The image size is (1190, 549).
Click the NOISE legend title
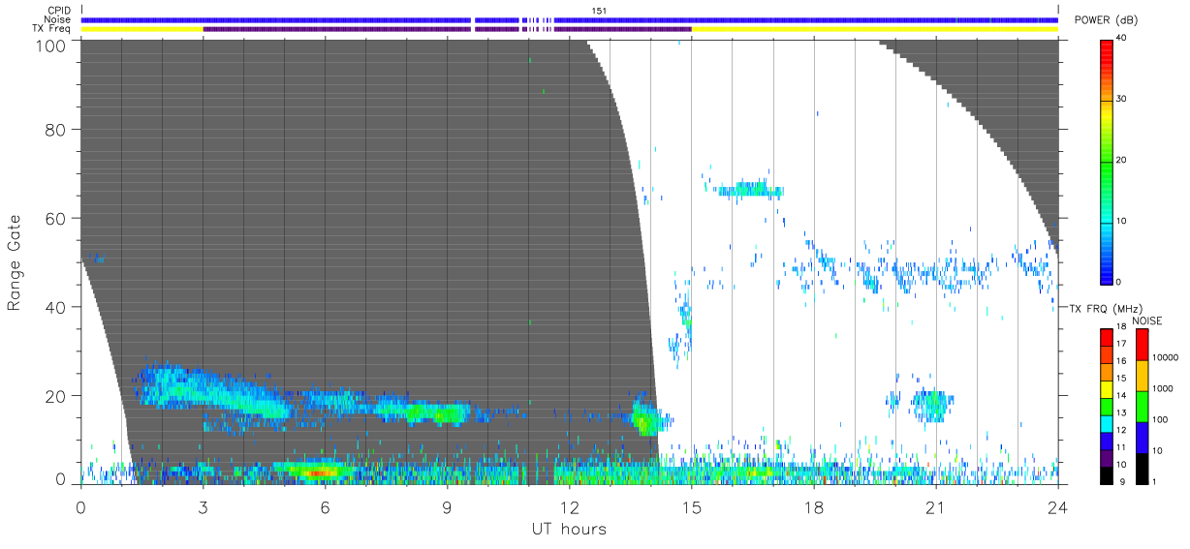click(1146, 320)
